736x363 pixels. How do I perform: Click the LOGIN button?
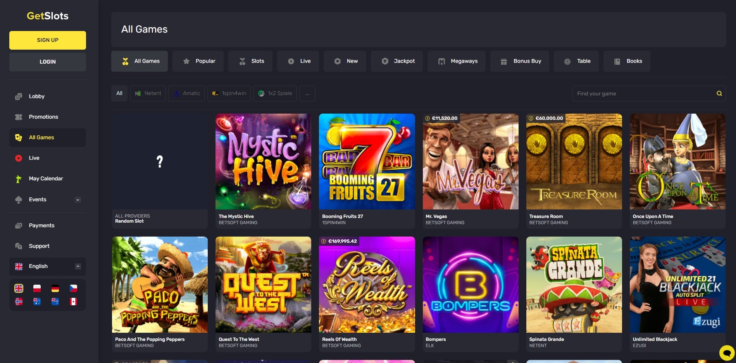(48, 62)
